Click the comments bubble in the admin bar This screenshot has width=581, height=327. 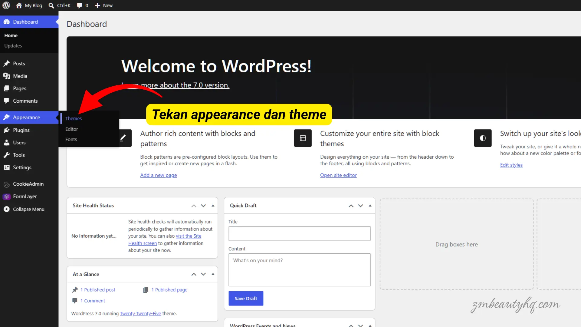pyautogui.click(x=80, y=5)
